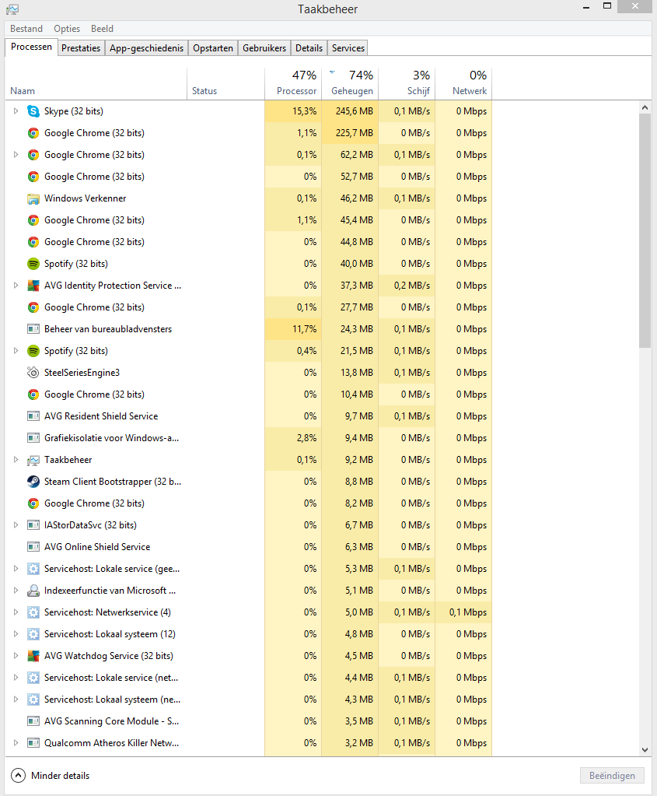This screenshot has width=657, height=796.
Task: Switch to the Opstarten tab
Action: (x=213, y=48)
